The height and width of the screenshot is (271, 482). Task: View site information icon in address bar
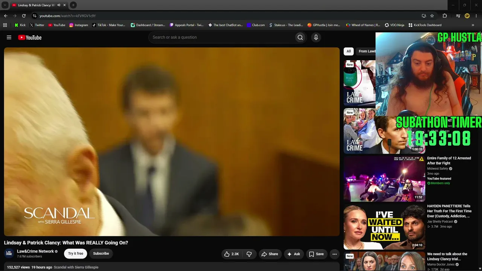(x=34, y=16)
